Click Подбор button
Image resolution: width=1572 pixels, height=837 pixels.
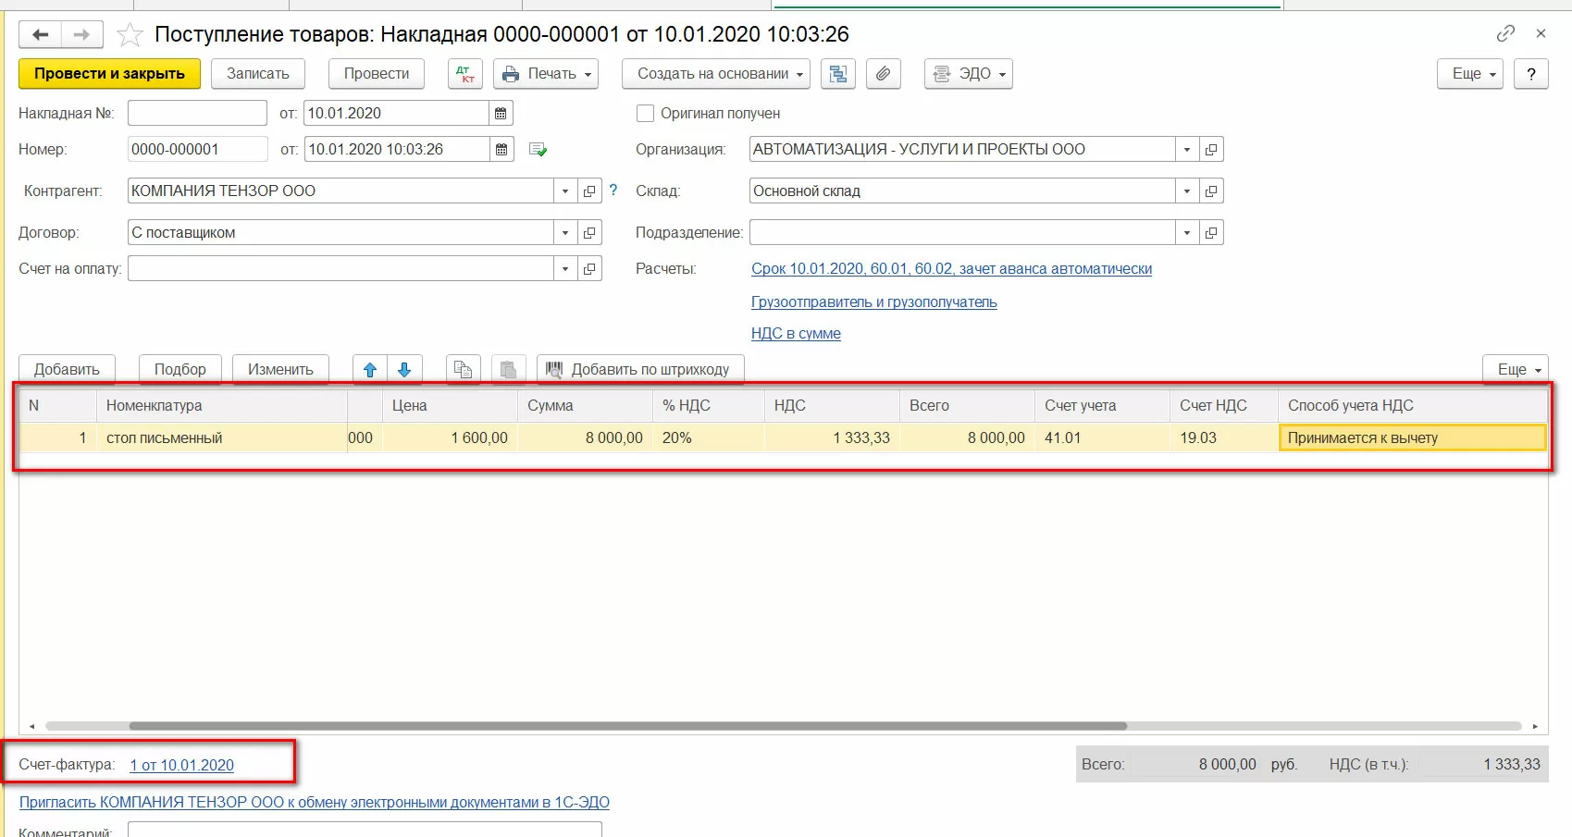tap(180, 370)
